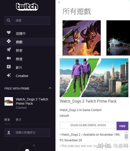Image resolution: width=130 pixels, height=151 pixels.
Task: Click the Watch_Dogs 2 In-Game Content text
Action: coord(81,110)
